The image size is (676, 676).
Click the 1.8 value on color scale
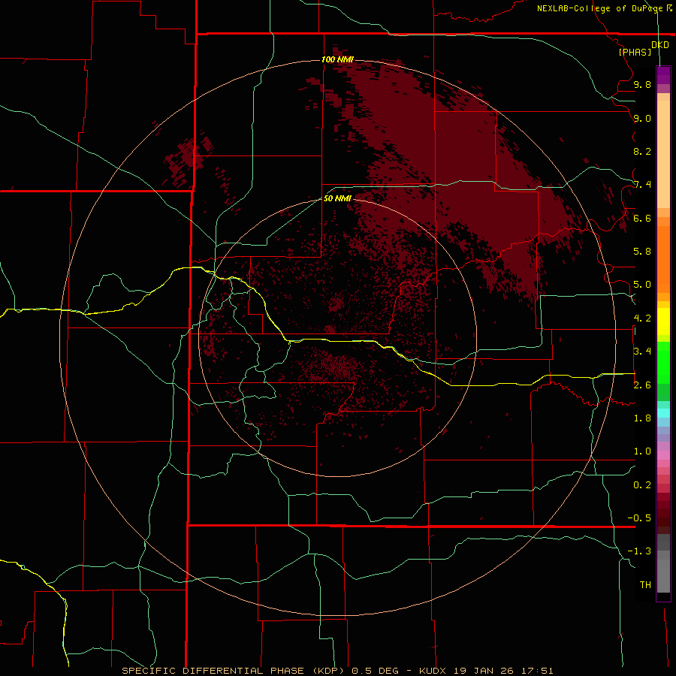[642, 418]
